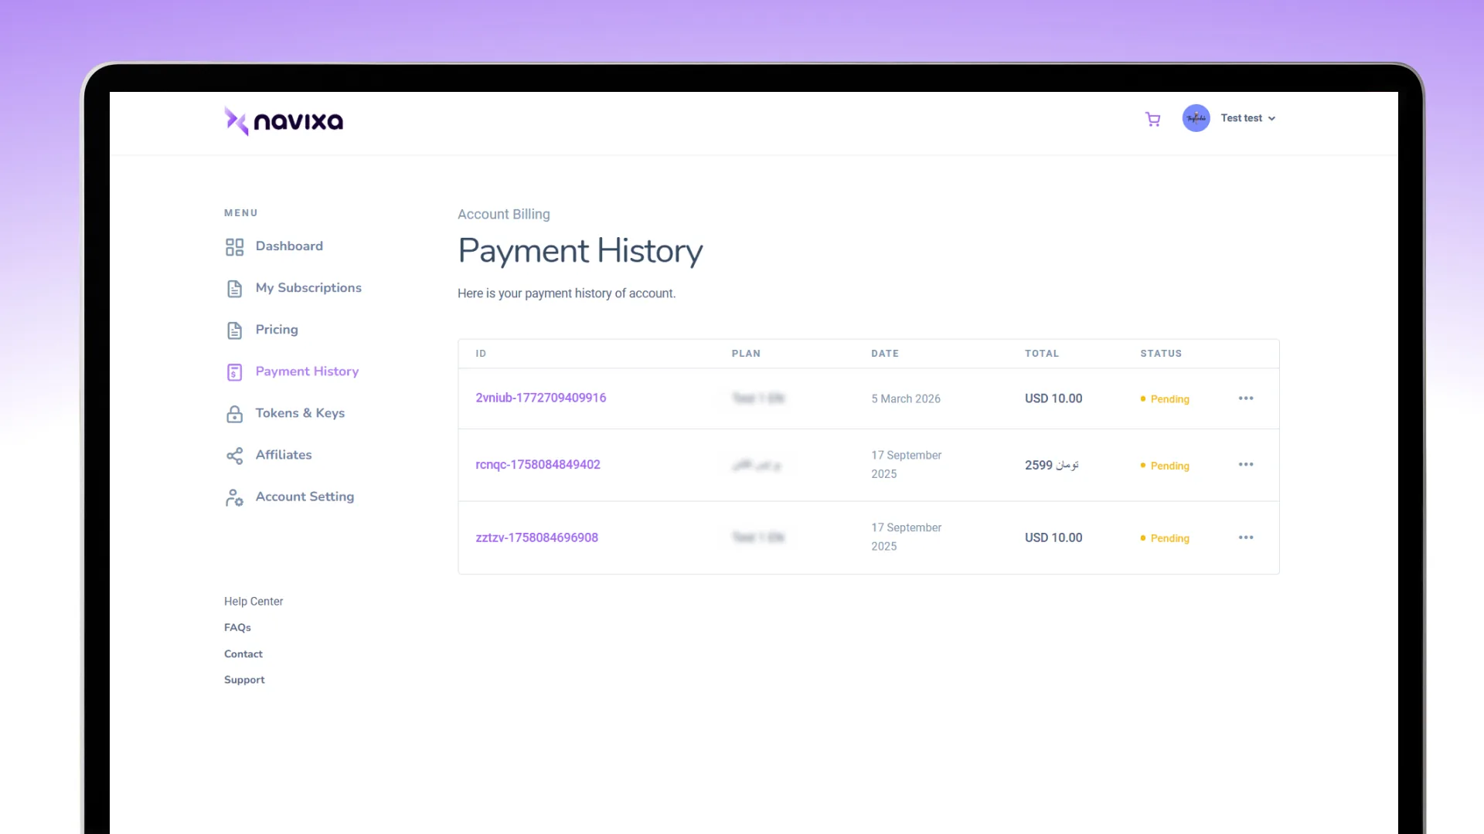The image size is (1484, 834).
Task: Click the navixa logo
Action: click(284, 121)
